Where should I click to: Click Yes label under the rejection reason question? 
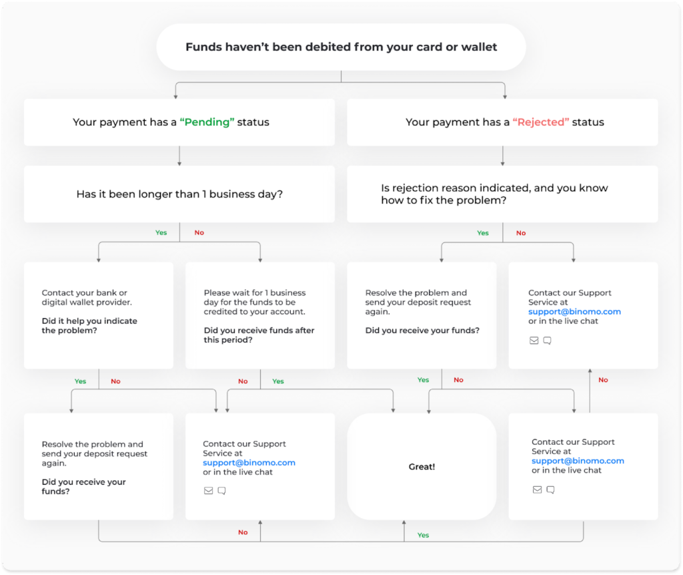pyautogui.click(x=483, y=233)
